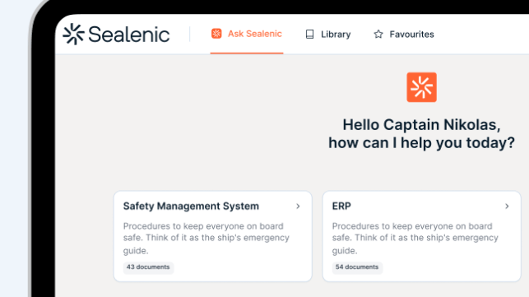Click the 43 documents badge
Image resolution: width=529 pixels, height=297 pixels.
pos(148,267)
